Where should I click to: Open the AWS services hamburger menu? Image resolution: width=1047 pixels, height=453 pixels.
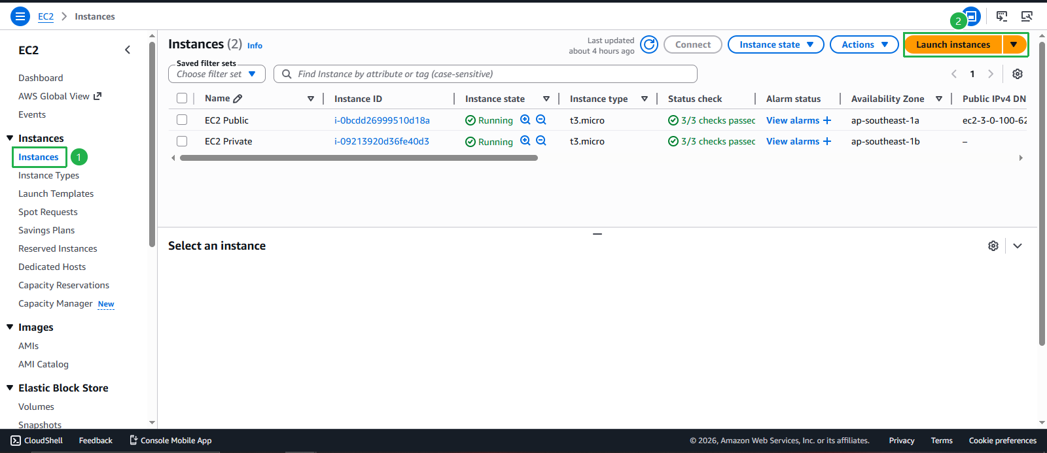pyautogui.click(x=20, y=16)
